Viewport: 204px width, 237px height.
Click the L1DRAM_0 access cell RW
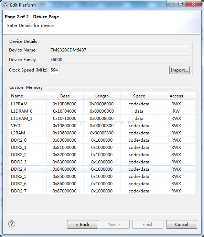tap(176, 111)
